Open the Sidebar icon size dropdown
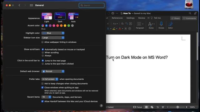This screenshot has width=200, height=112. (53, 38)
